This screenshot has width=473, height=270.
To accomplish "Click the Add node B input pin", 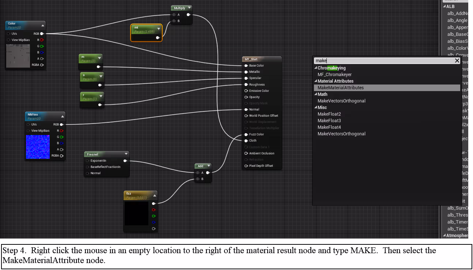I will 197,179.
